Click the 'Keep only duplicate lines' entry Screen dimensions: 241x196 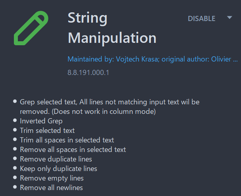tap(58, 169)
